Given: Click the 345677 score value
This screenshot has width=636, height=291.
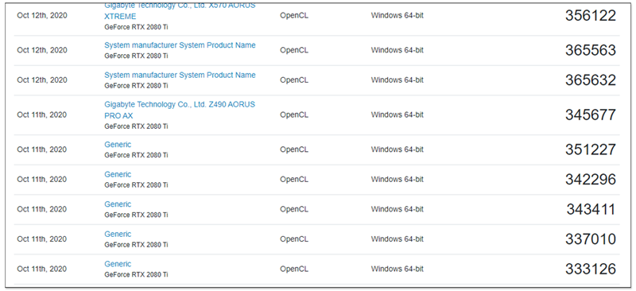Looking at the screenshot, I should pos(591,114).
